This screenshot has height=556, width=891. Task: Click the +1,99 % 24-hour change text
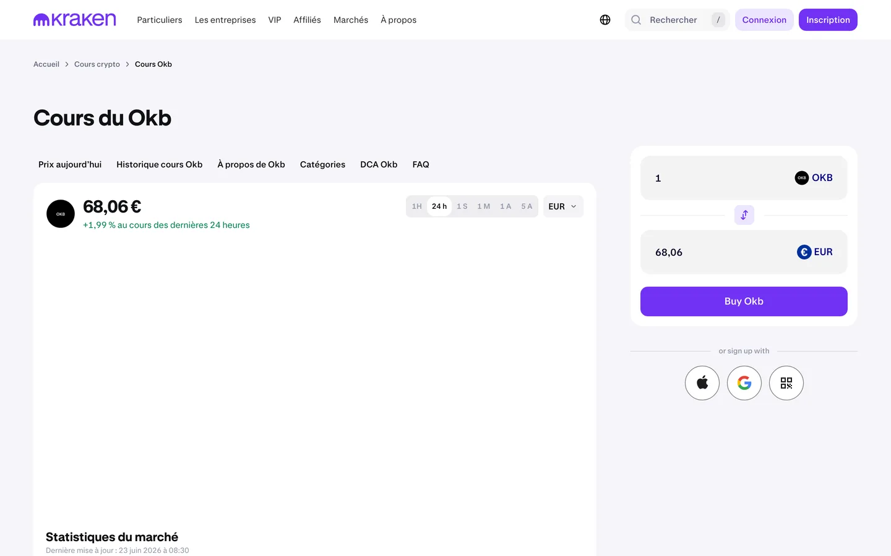pos(166,225)
